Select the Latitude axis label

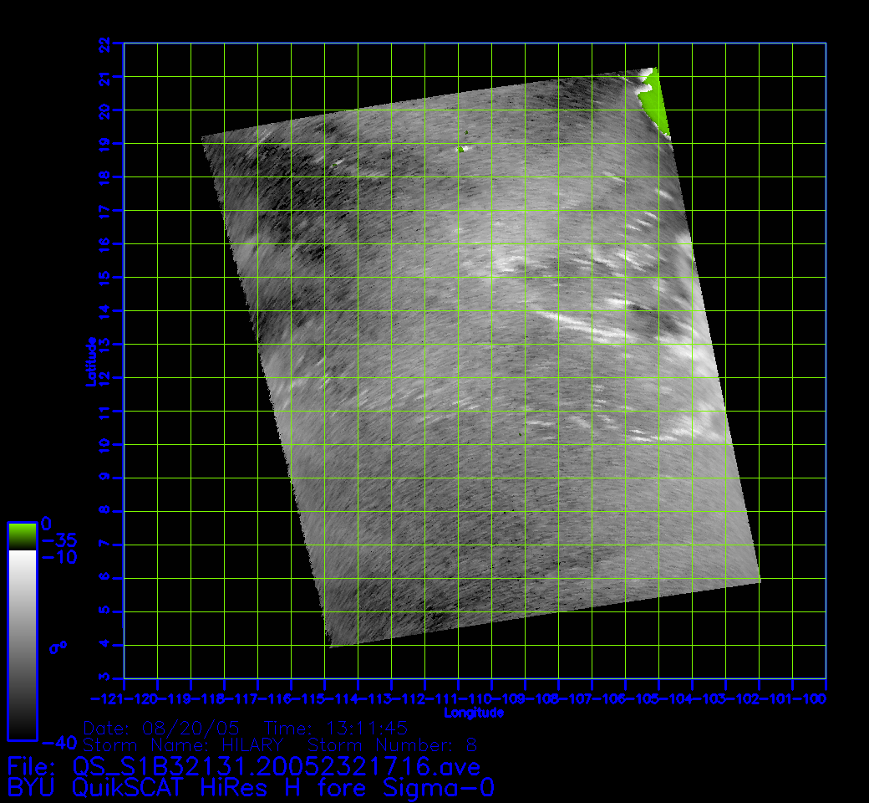coord(91,361)
